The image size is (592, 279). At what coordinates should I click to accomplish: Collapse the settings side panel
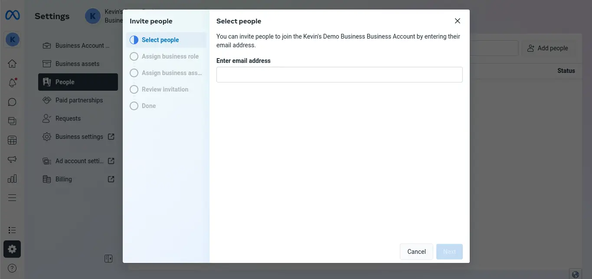tap(108, 259)
